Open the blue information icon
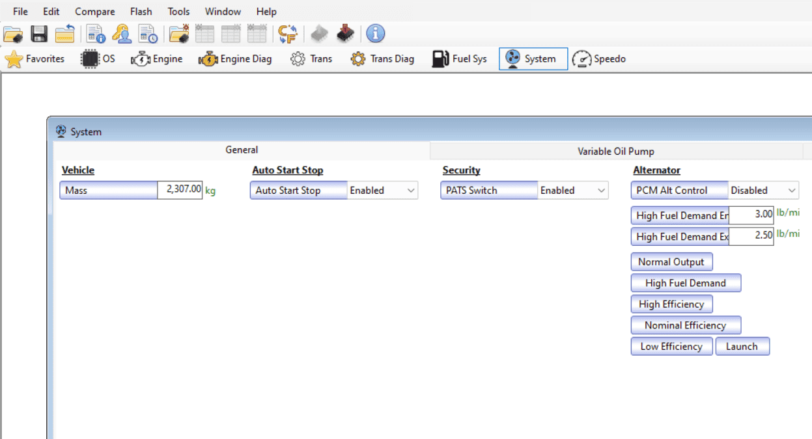Image resolution: width=812 pixels, height=439 pixels. 376,34
